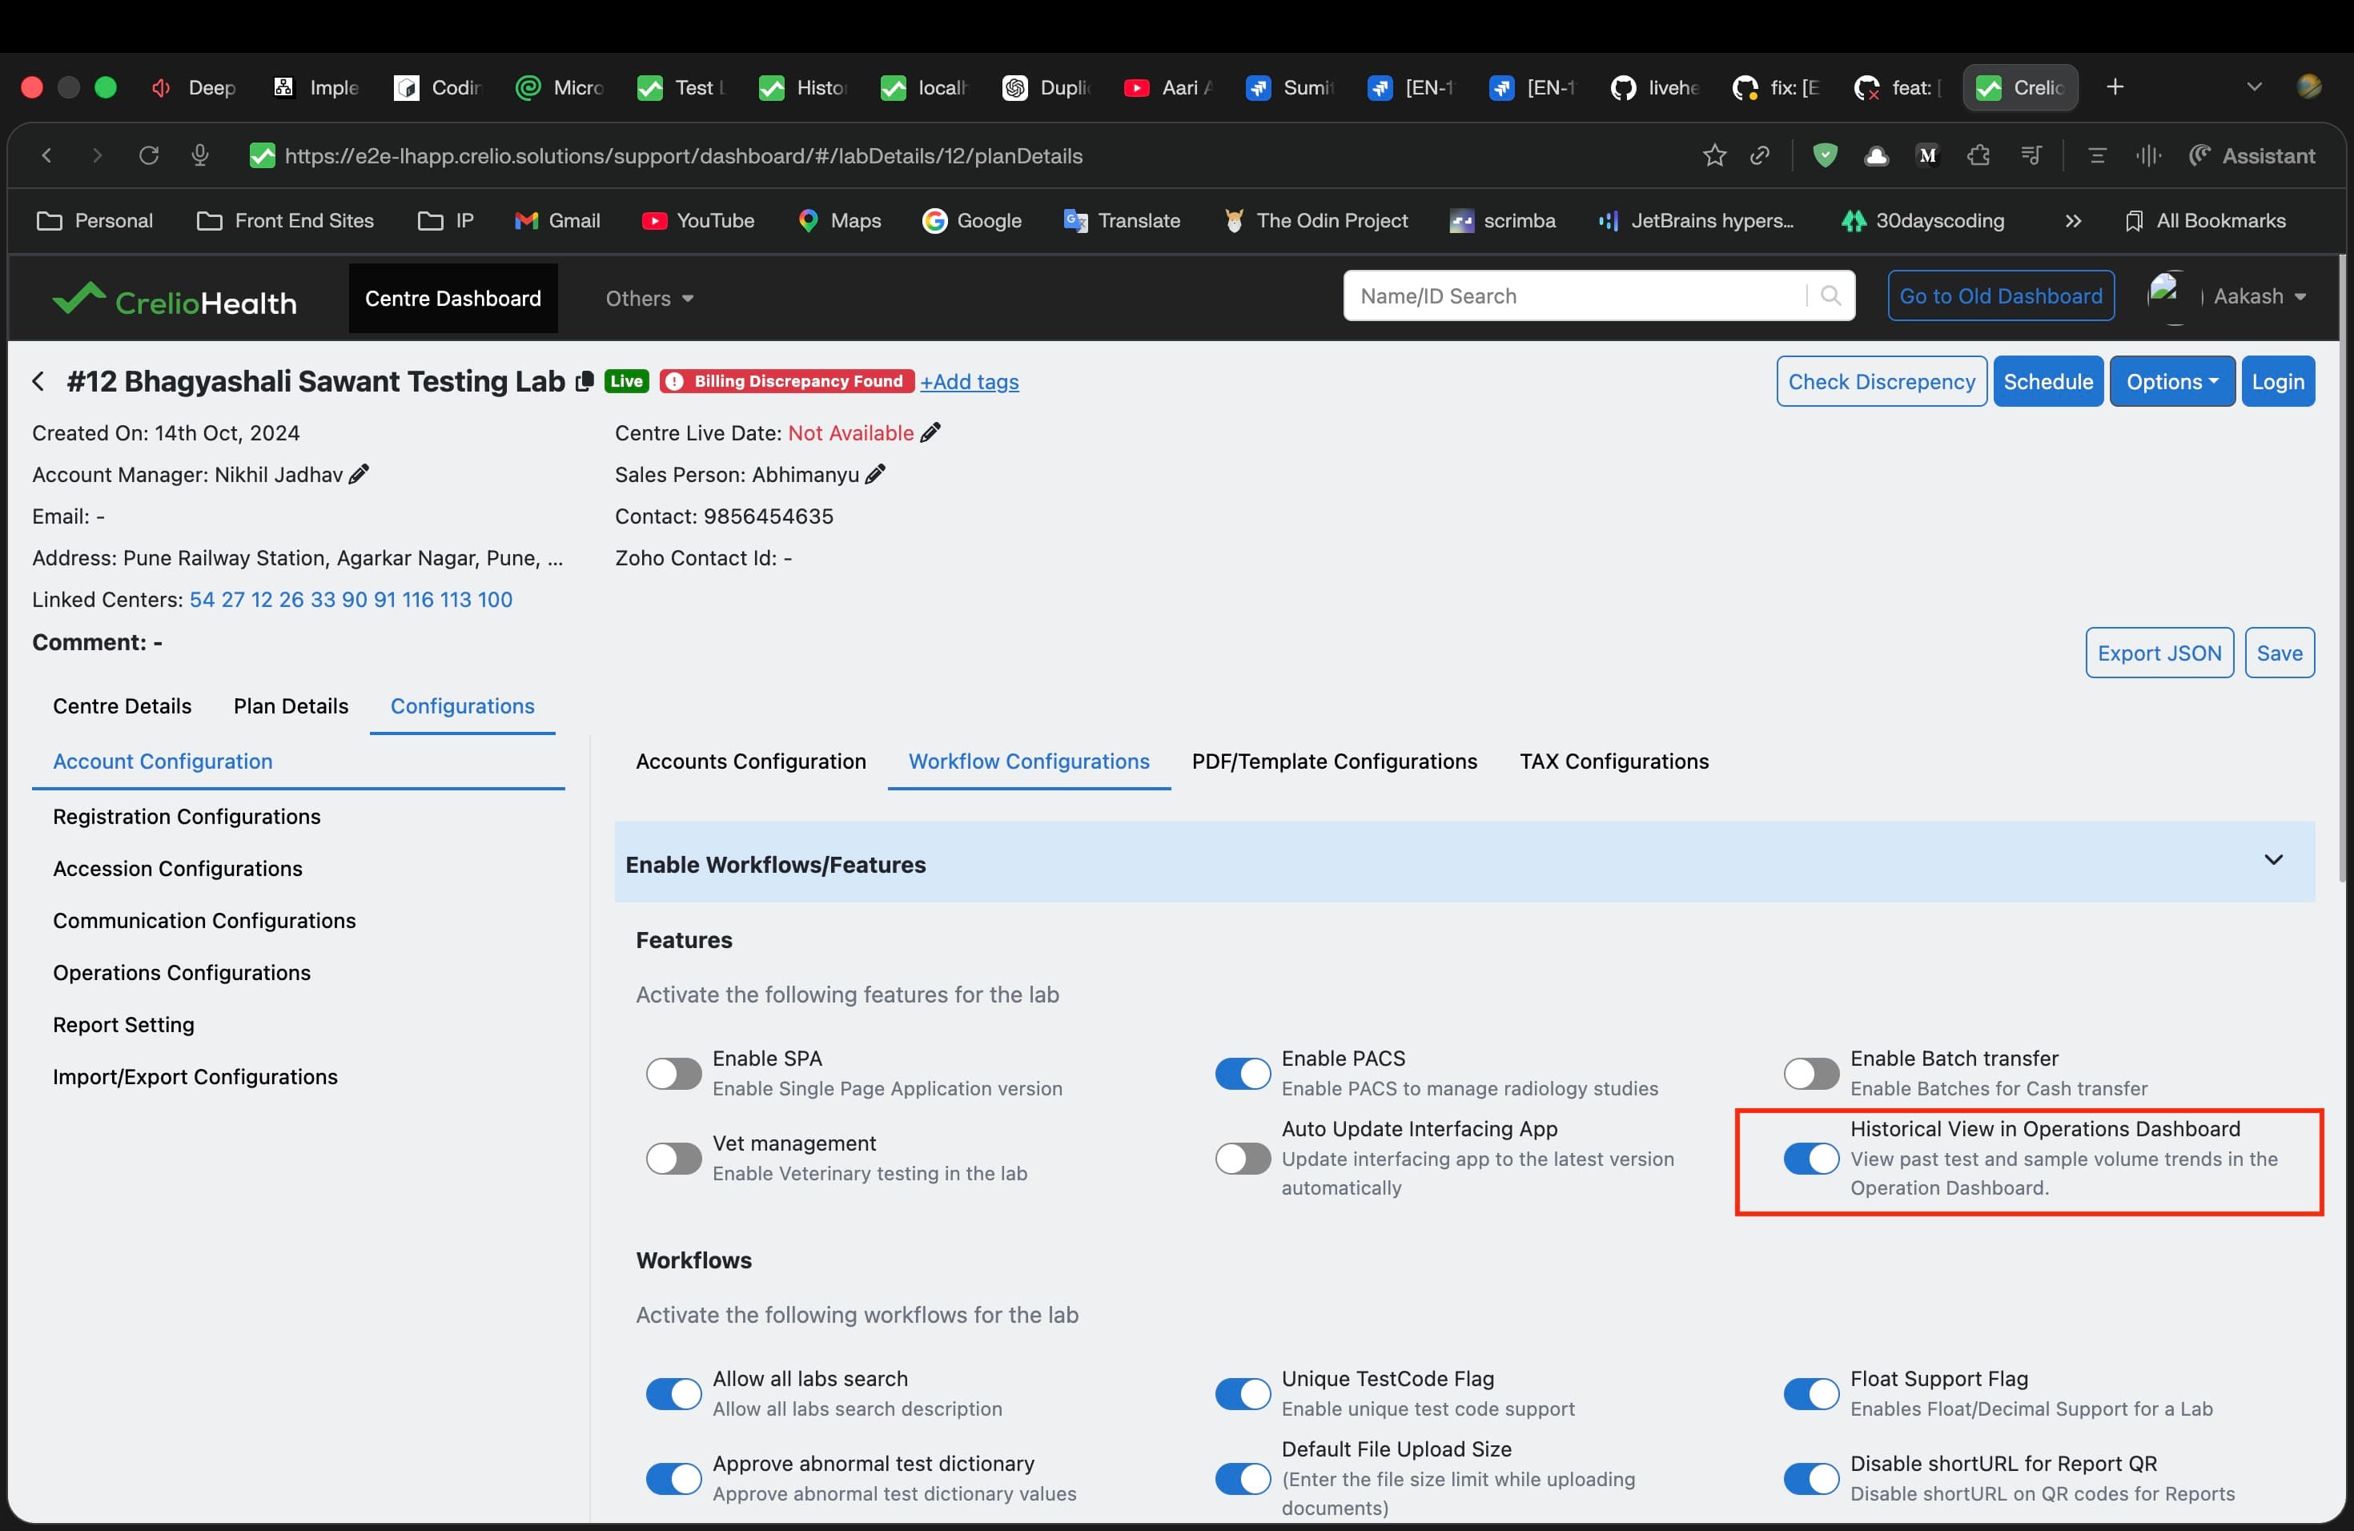Open the green shield extension icon
Viewport: 2354px width, 1531px height.
1825,155
